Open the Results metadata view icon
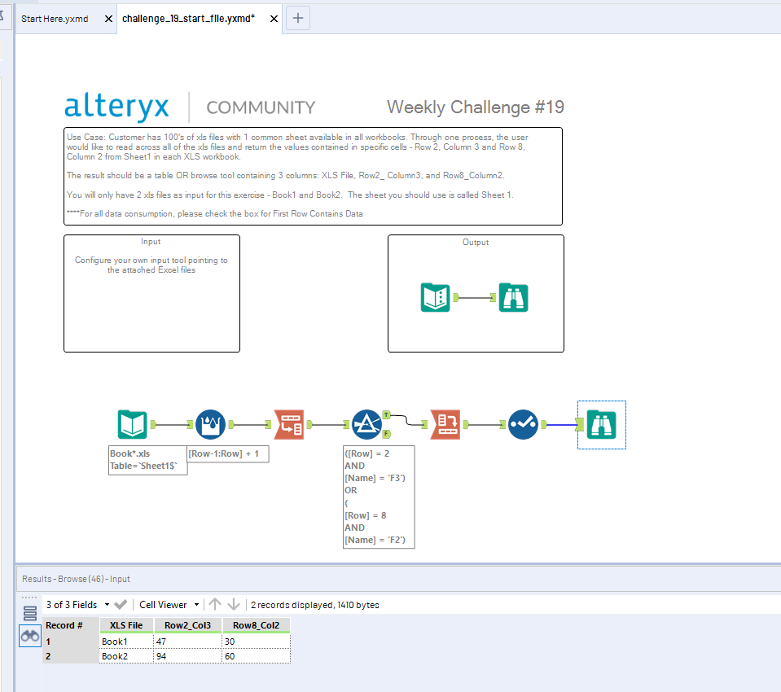The image size is (781, 692). 30,613
